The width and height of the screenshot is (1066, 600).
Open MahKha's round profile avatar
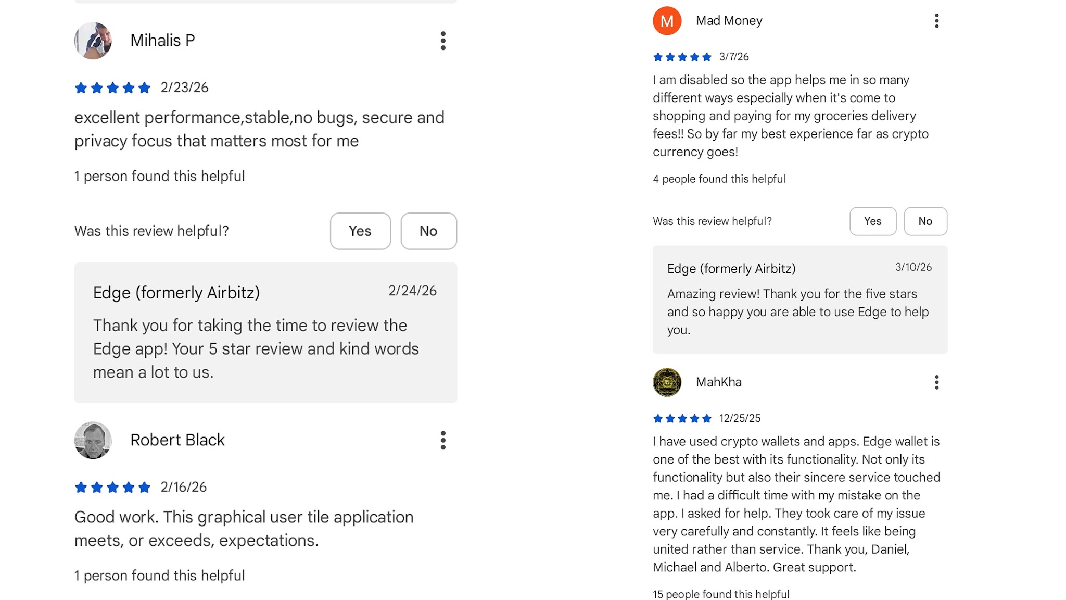point(667,382)
